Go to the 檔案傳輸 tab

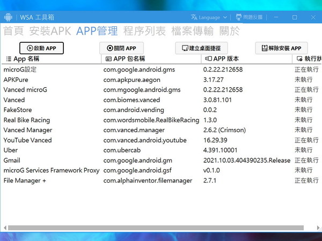tap(193, 31)
